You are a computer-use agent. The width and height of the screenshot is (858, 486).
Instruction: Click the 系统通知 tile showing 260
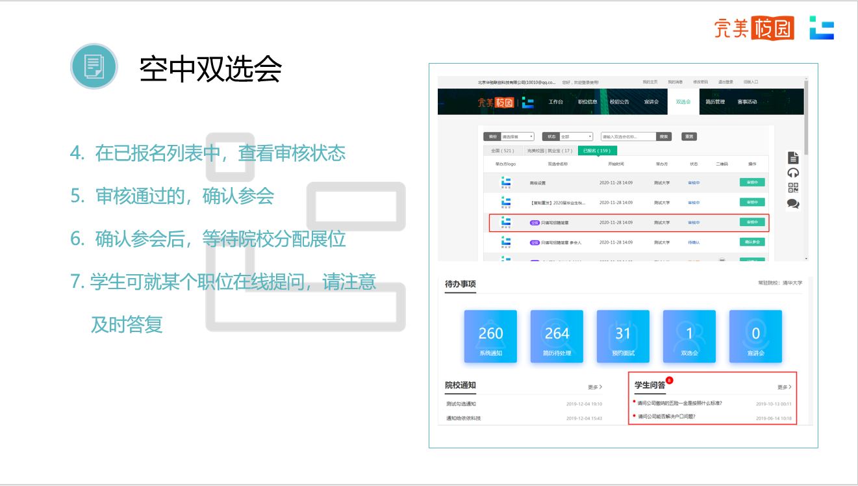[490, 336]
